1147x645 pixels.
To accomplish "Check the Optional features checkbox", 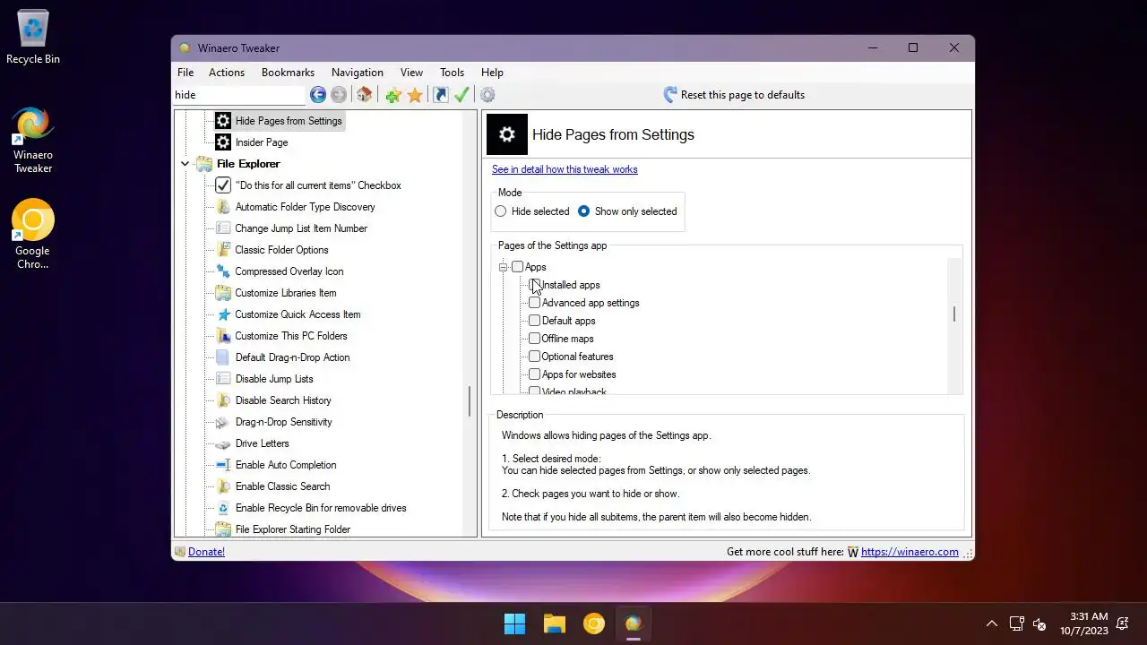I will tap(535, 357).
